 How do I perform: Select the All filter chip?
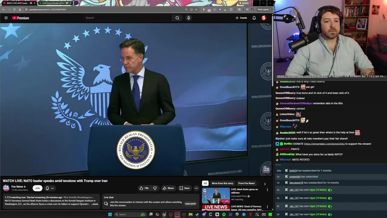[205, 183]
